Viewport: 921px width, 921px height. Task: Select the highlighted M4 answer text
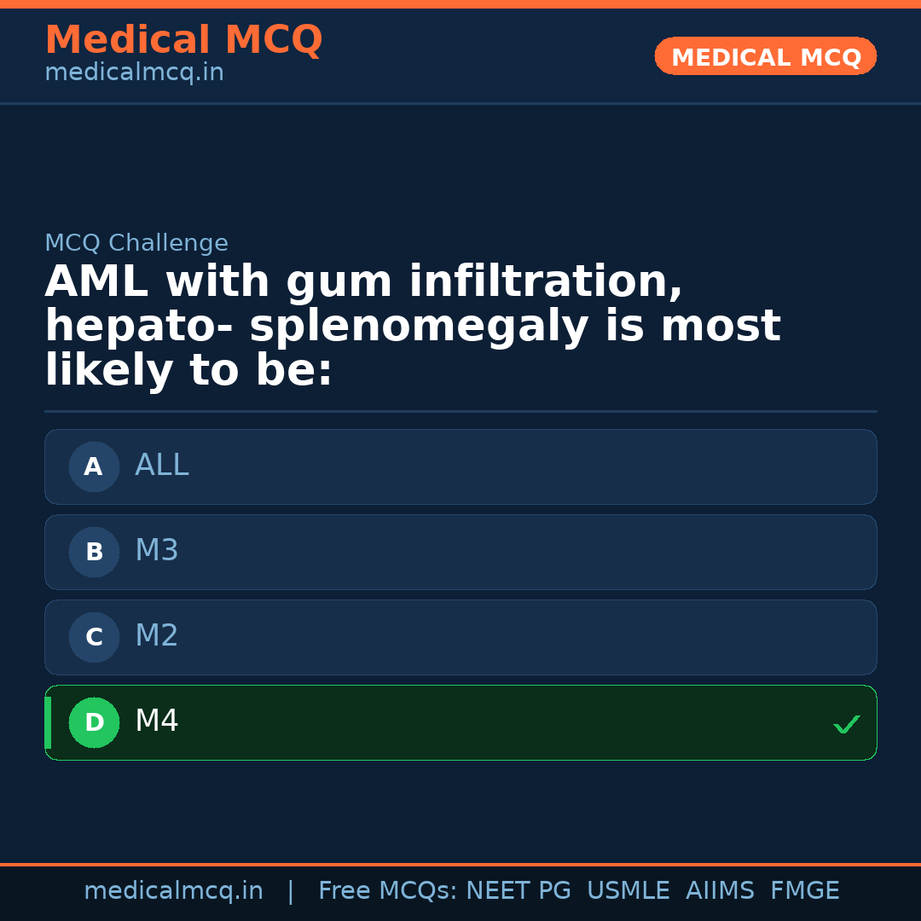pyautogui.click(x=157, y=721)
